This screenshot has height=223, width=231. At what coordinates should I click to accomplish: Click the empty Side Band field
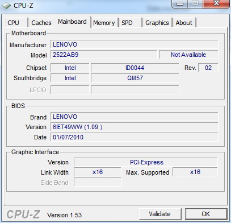coord(98,182)
